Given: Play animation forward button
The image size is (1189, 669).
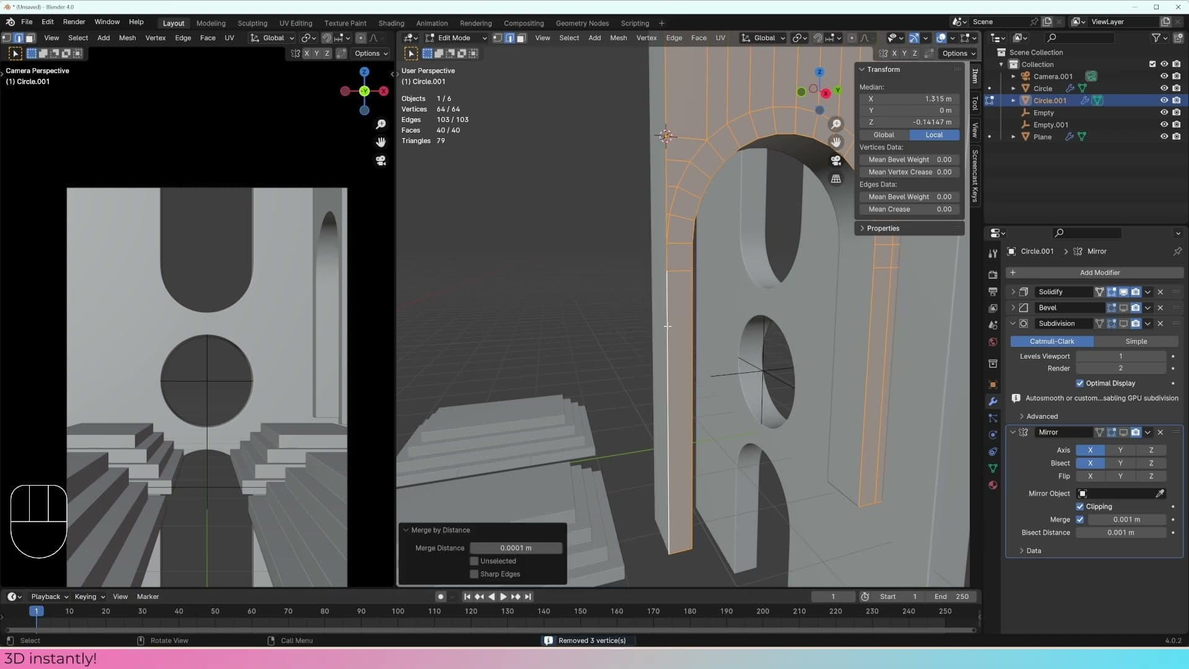Looking at the screenshot, I should [x=503, y=597].
